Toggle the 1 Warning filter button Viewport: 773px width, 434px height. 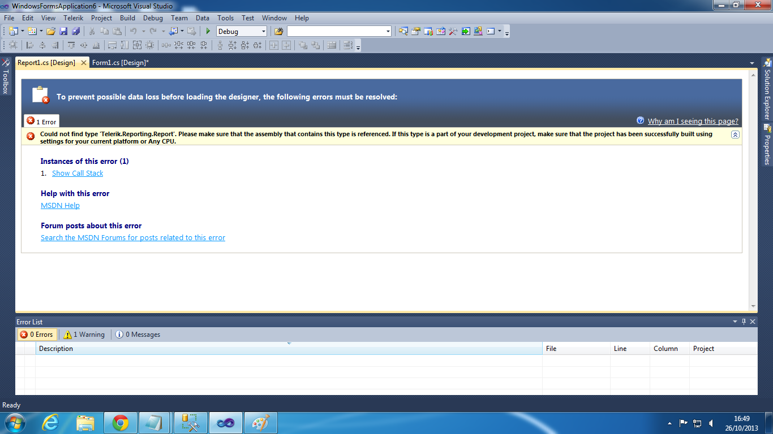click(x=84, y=335)
